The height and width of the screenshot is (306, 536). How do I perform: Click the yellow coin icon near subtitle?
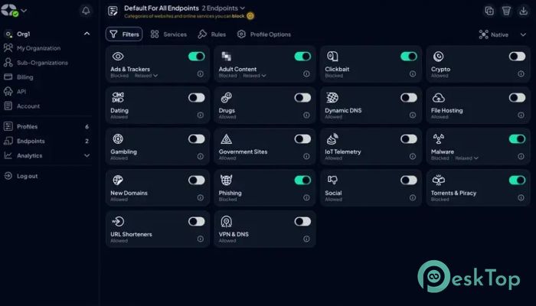pos(250,16)
